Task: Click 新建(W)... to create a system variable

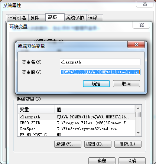Action: pyautogui.click(x=68, y=144)
